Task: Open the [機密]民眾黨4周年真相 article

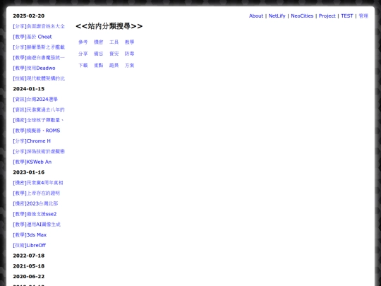Action: pyautogui.click(x=38, y=183)
